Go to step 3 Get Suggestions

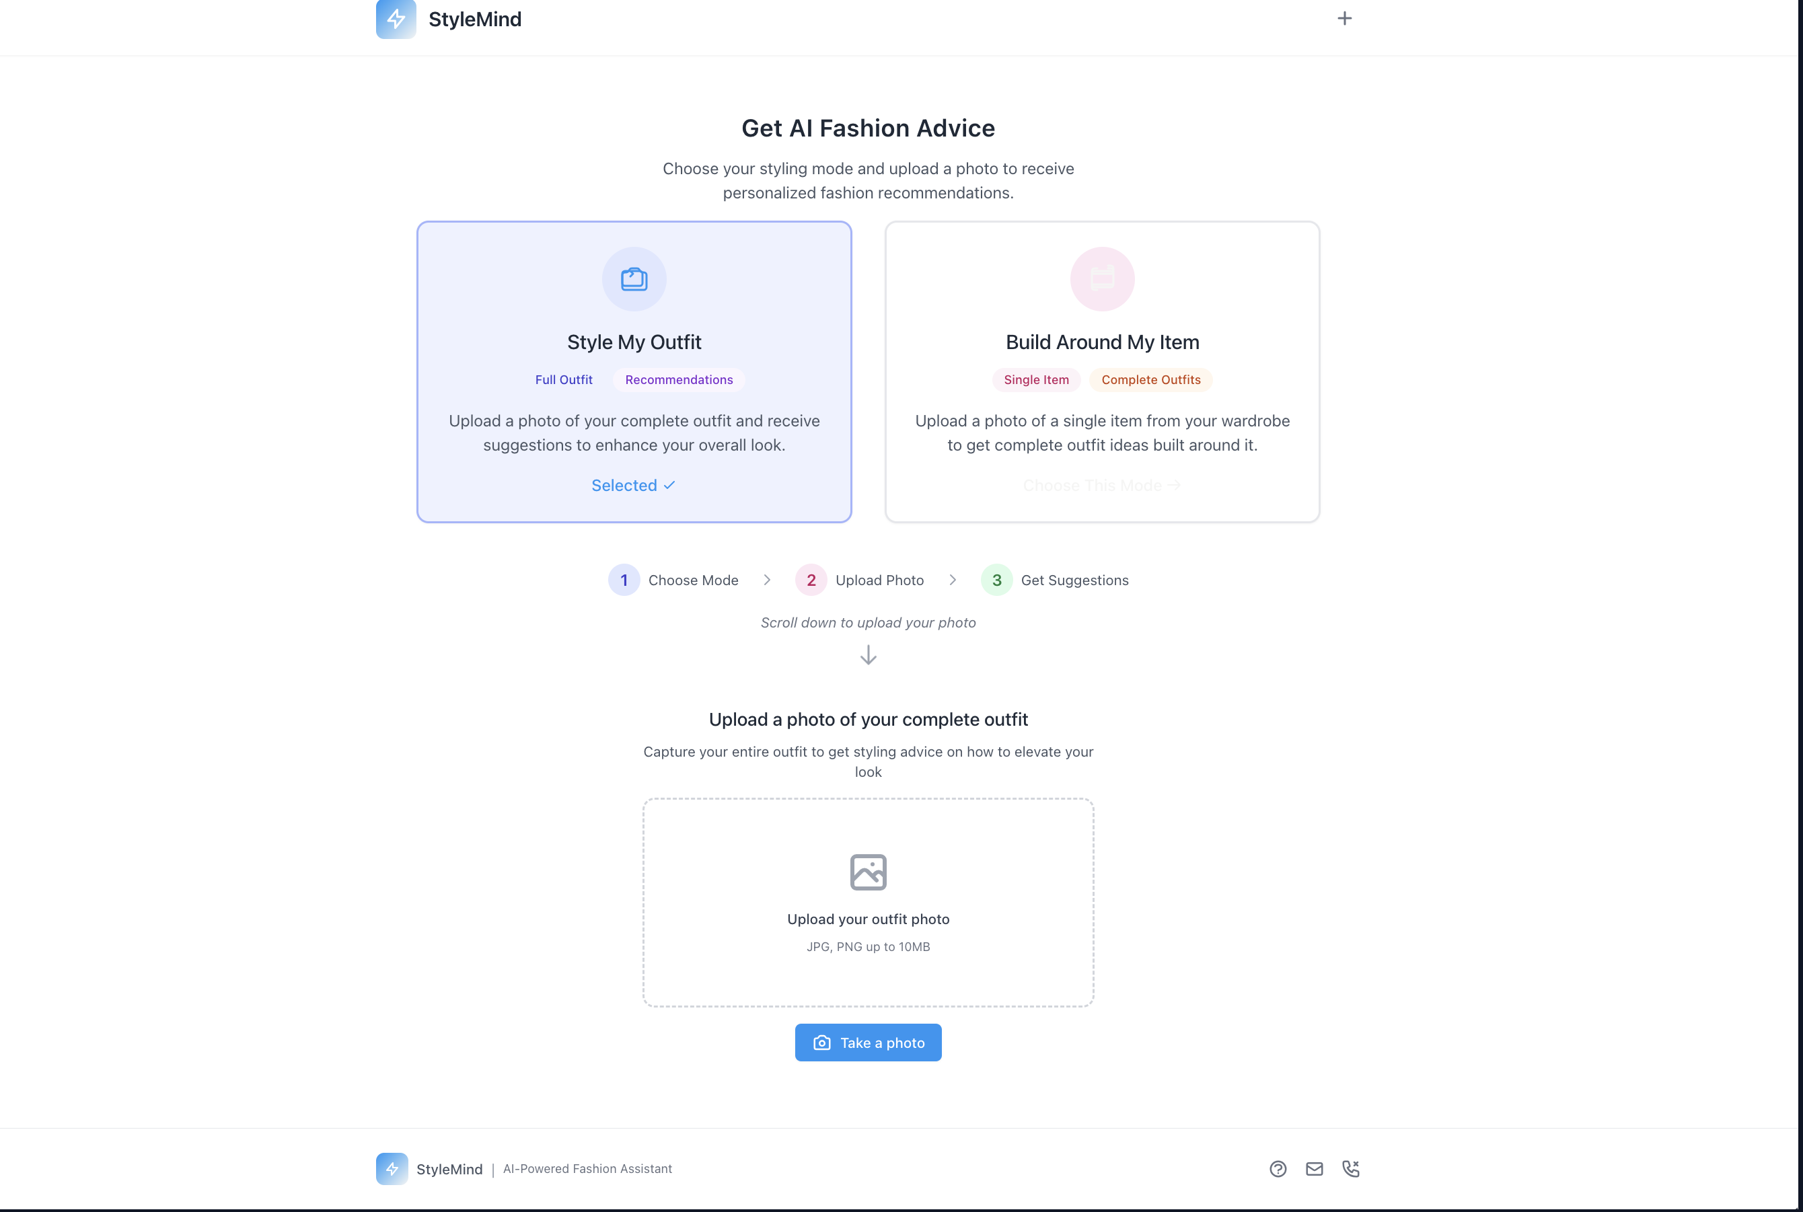(1055, 580)
